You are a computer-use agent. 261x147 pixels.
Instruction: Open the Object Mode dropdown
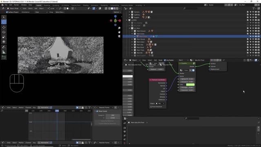coord(14,8)
